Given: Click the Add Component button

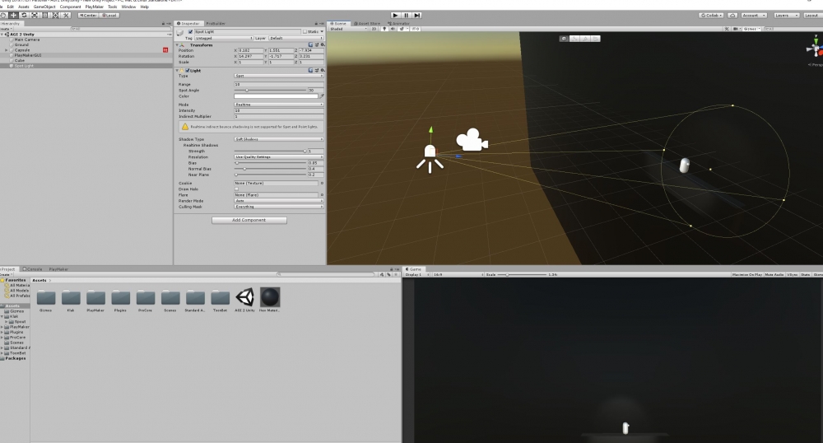Looking at the screenshot, I should point(249,221).
